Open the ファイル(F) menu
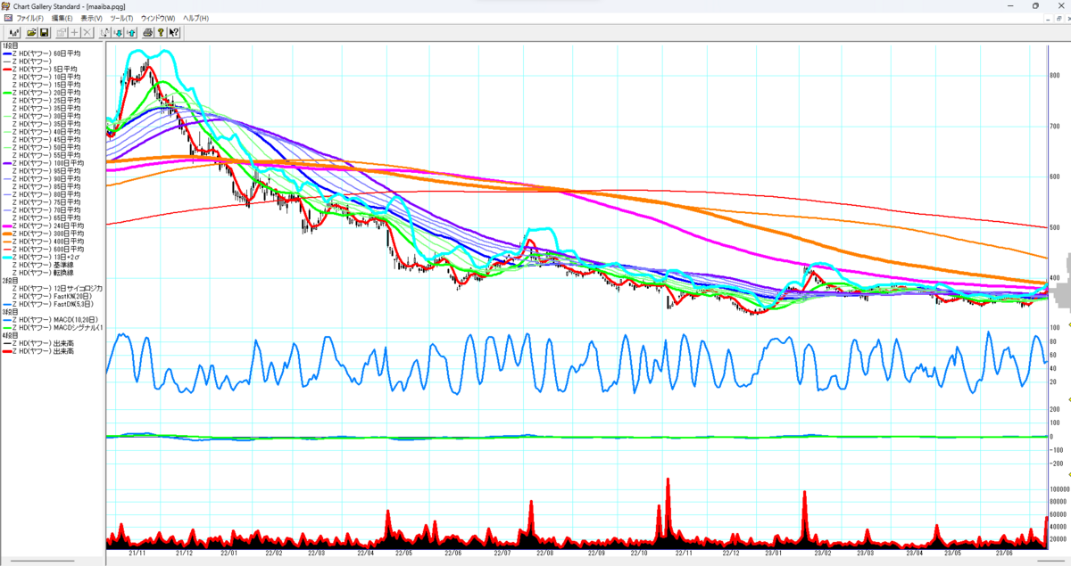Image resolution: width=1071 pixels, height=566 pixels. pyautogui.click(x=30, y=18)
